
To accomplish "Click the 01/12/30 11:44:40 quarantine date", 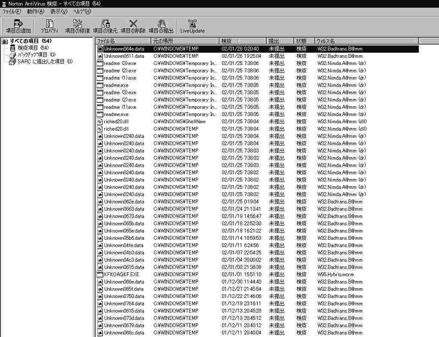I will [x=241, y=282].
